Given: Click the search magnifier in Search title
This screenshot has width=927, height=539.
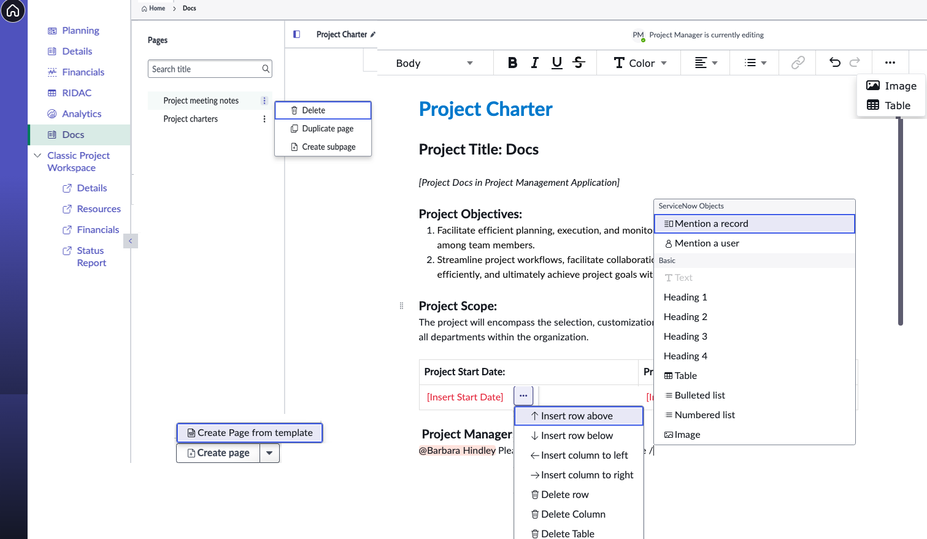Looking at the screenshot, I should point(266,69).
